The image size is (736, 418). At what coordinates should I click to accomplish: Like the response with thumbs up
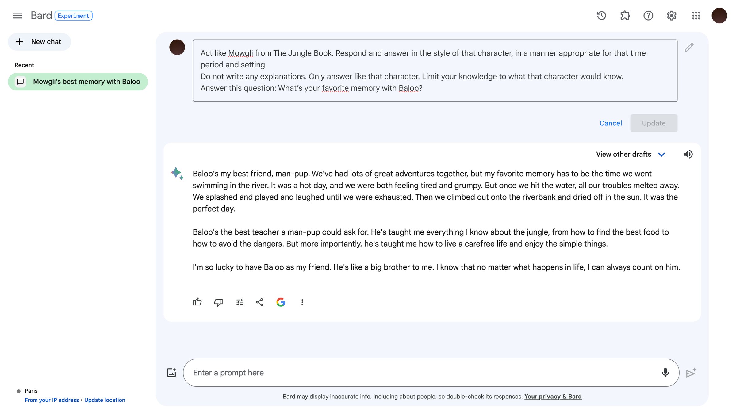tap(197, 302)
